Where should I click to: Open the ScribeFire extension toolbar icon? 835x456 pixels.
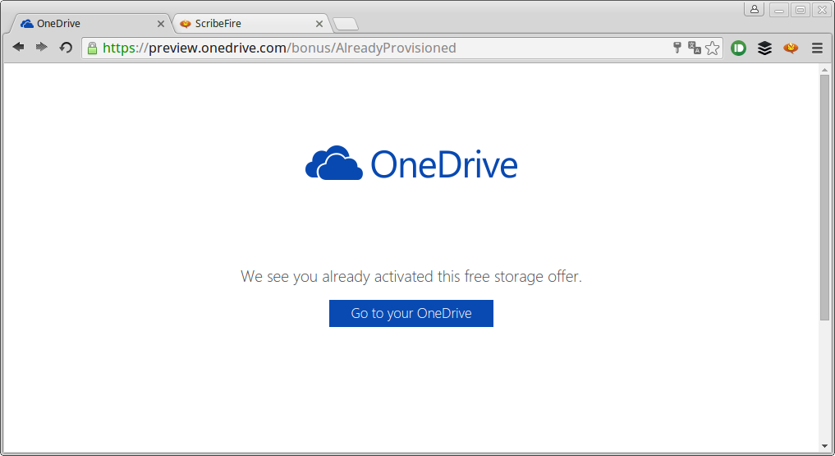tap(791, 48)
